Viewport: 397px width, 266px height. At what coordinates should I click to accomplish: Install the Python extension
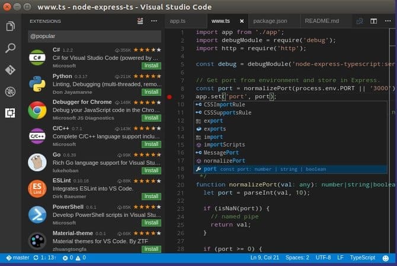tap(152, 92)
